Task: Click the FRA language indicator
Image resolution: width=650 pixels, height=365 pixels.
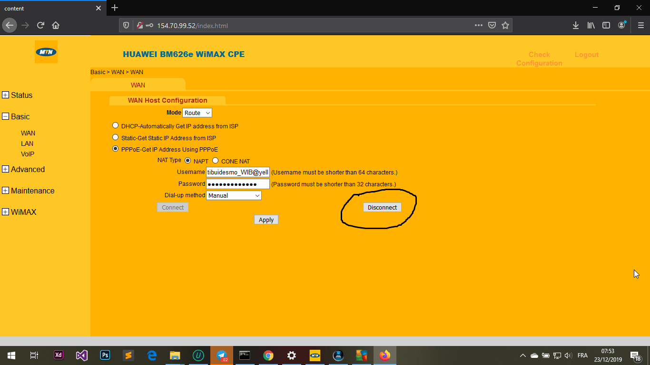Action: (x=582, y=355)
